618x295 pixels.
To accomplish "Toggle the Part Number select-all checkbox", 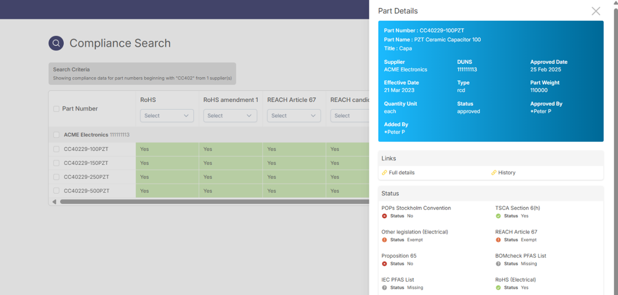I will pyautogui.click(x=56, y=109).
